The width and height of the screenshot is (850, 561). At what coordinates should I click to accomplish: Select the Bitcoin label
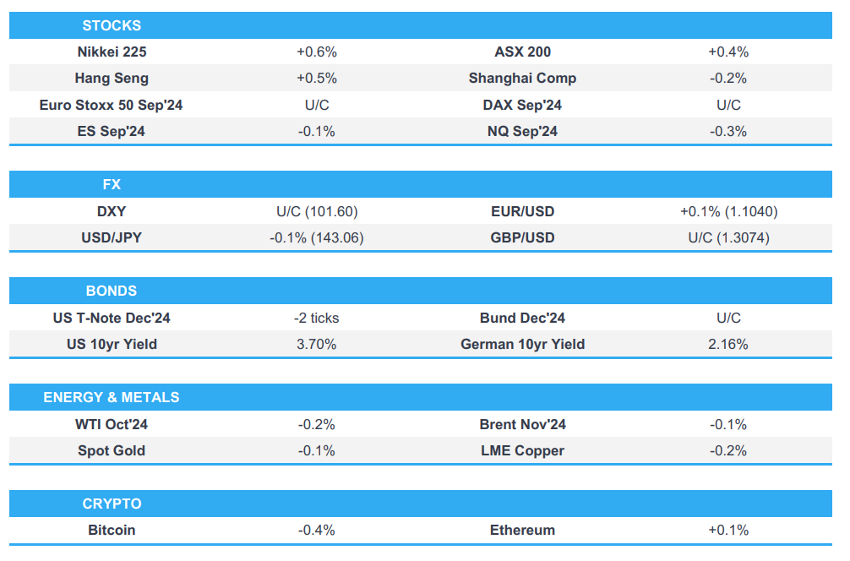112,530
